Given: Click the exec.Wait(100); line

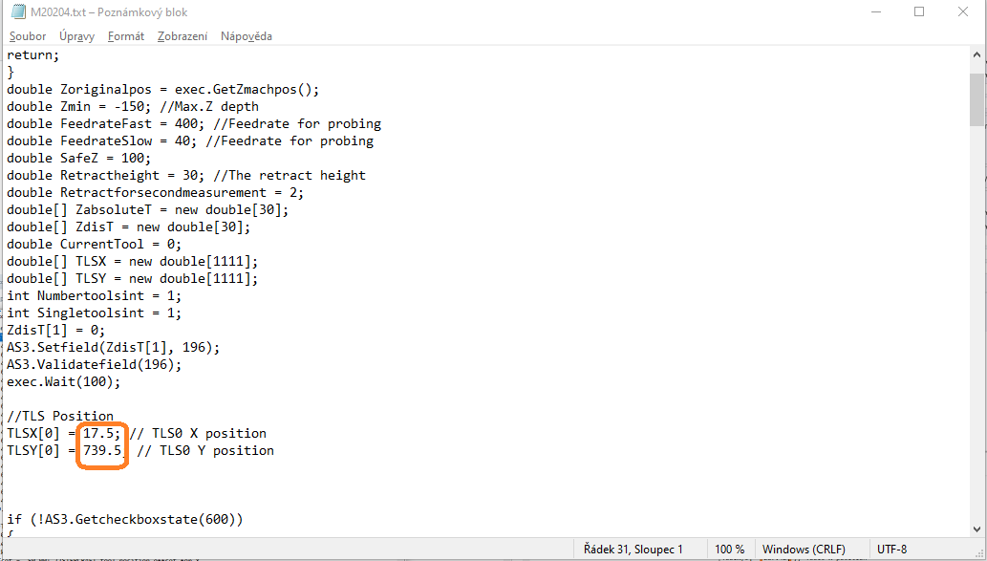Looking at the screenshot, I should [64, 381].
